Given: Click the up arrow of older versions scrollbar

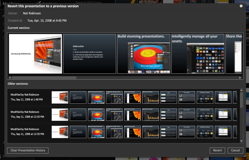Looking at the screenshot, I should [241, 90].
